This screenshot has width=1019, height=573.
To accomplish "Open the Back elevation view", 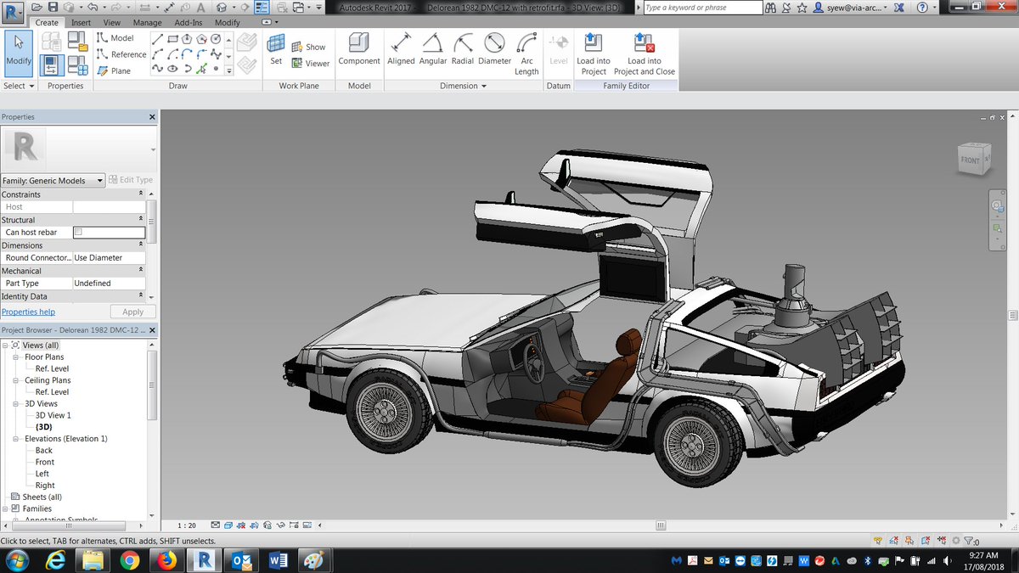I will point(44,450).
